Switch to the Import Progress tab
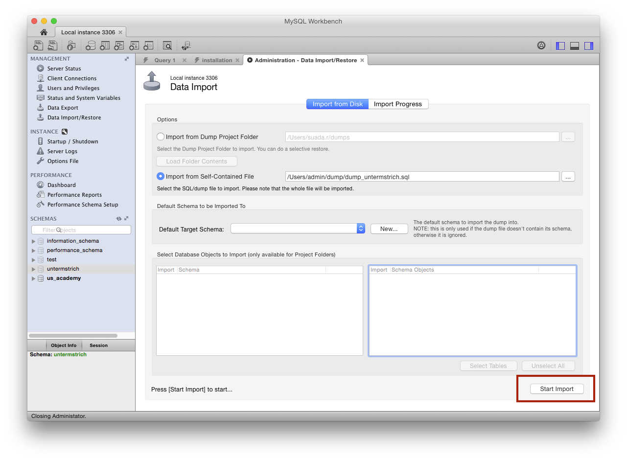This screenshot has width=627, height=460. point(397,104)
